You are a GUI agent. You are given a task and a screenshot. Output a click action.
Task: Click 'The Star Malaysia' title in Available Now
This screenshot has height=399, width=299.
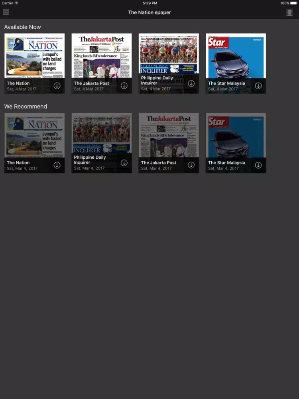click(226, 83)
